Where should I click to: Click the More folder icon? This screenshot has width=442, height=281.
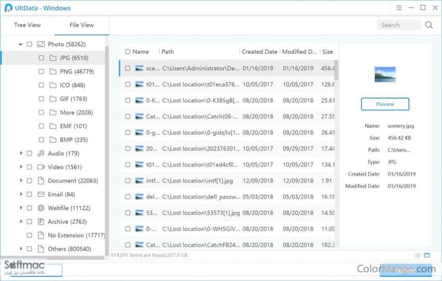53,112
